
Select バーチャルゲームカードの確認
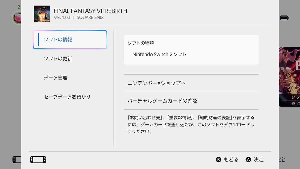point(191,101)
